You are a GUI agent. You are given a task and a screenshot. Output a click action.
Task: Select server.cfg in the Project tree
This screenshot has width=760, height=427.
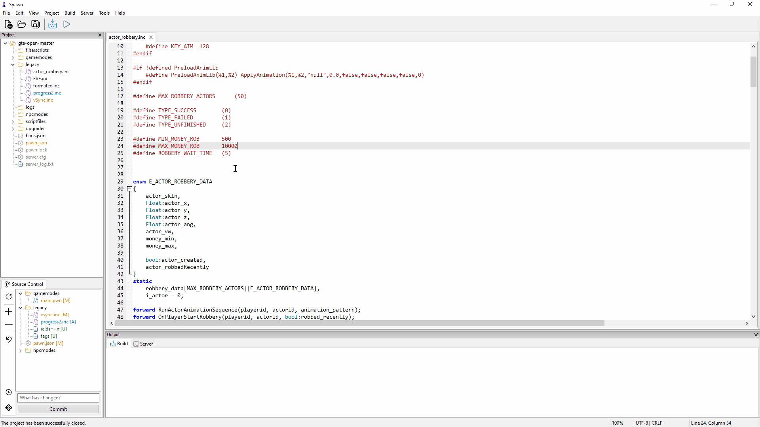(36, 157)
